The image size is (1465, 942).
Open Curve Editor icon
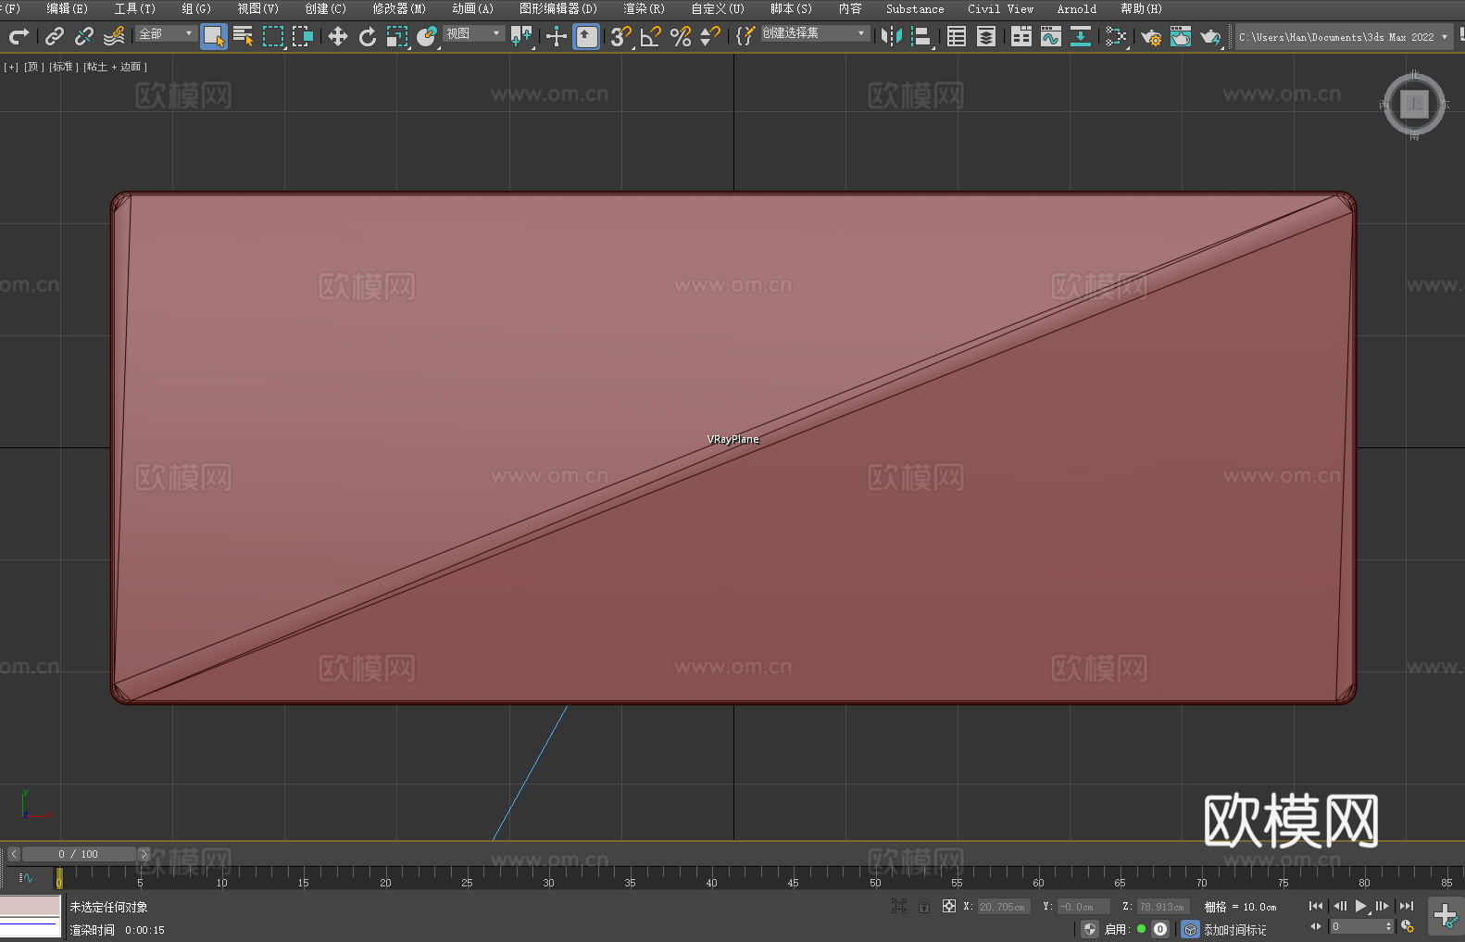click(1051, 36)
